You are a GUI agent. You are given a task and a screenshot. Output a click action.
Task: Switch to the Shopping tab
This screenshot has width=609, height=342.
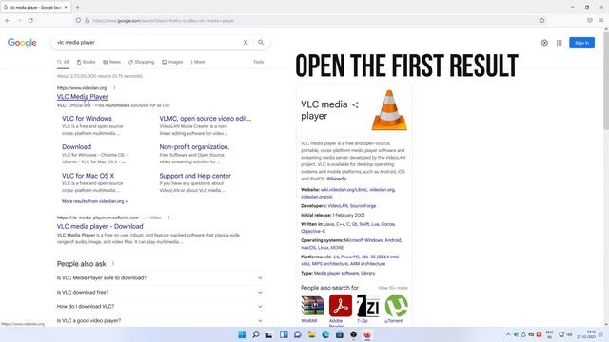point(142,62)
